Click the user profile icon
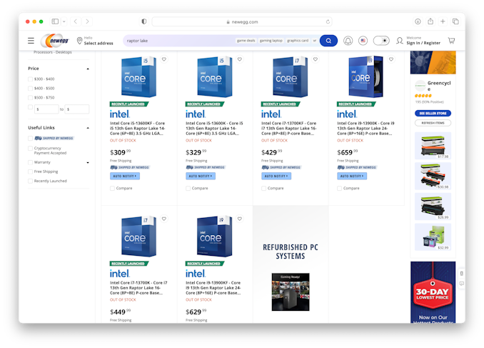 [400, 41]
